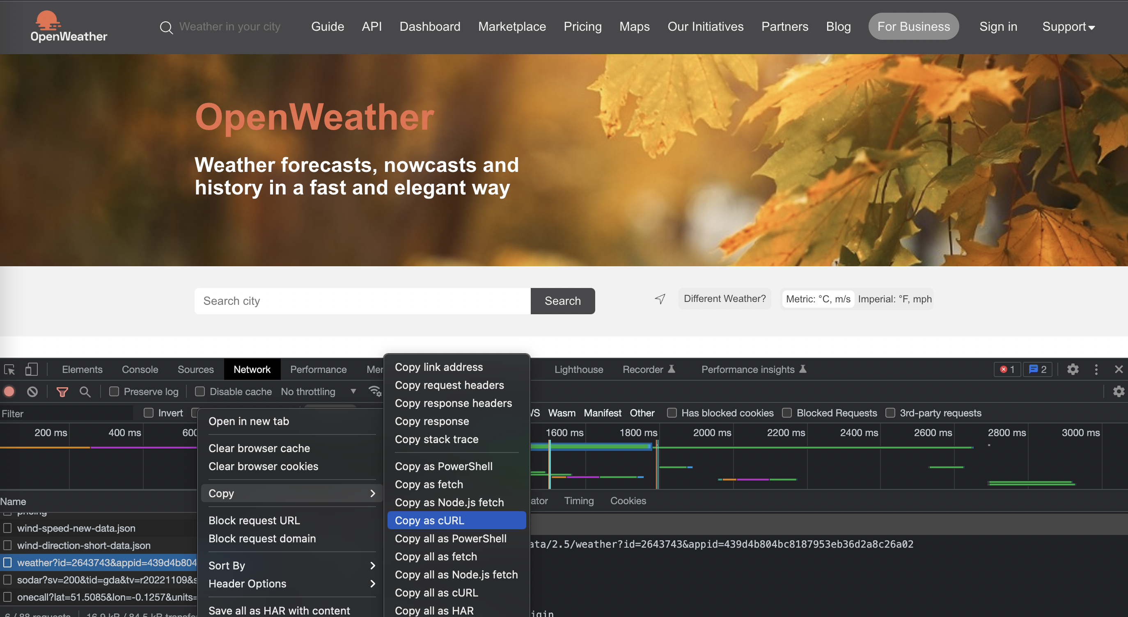The height and width of the screenshot is (617, 1128).
Task: Choose Copy response from submenu
Action: [x=457, y=421]
